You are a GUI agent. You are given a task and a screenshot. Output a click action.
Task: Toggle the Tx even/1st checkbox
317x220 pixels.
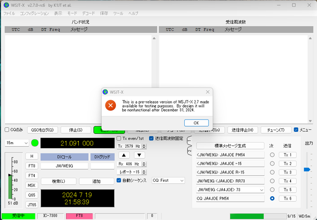[x=119, y=139]
